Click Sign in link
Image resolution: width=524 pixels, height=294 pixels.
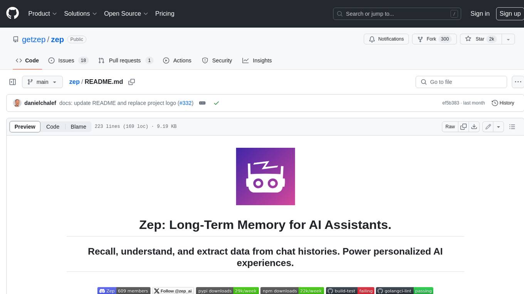pos(480,13)
